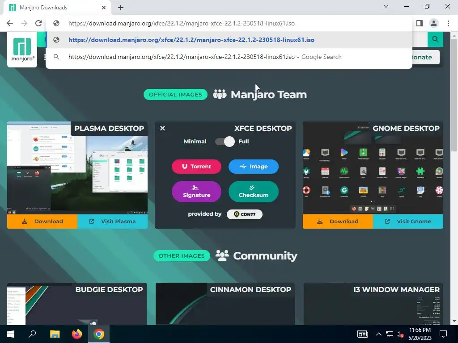Click the CDN77 provider badge
The height and width of the screenshot is (343, 458).
tap(245, 214)
